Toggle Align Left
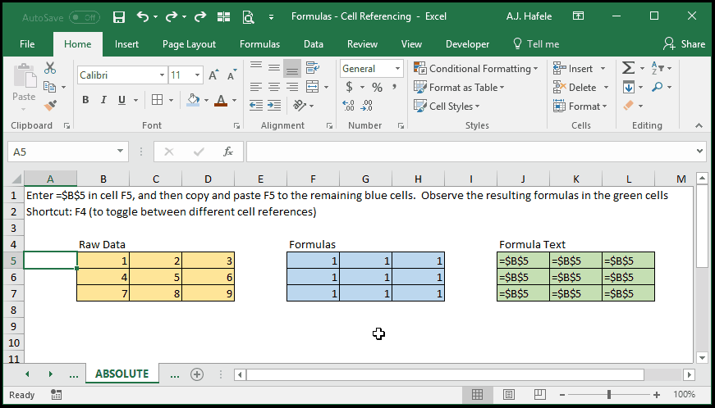715x408 pixels. pyautogui.click(x=256, y=87)
